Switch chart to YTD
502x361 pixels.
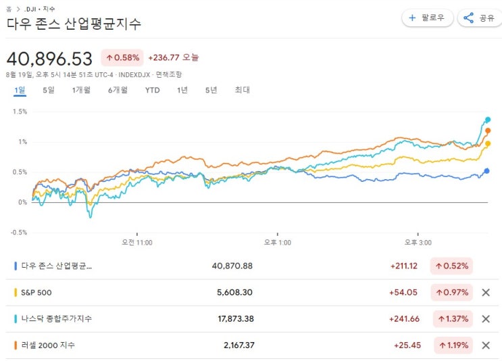(x=153, y=90)
